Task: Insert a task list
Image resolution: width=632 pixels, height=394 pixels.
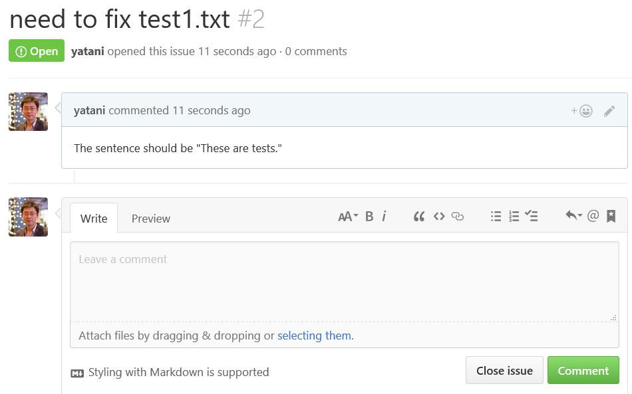Action: pos(532,216)
